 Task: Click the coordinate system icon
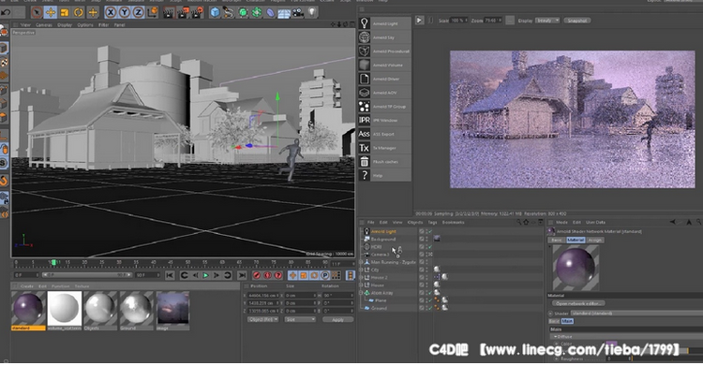pyautogui.click(x=152, y=12)
